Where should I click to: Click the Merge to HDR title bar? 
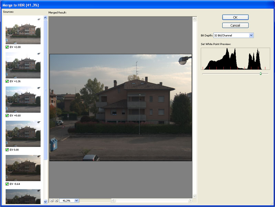pyautogui.click(x=138, y=5)
